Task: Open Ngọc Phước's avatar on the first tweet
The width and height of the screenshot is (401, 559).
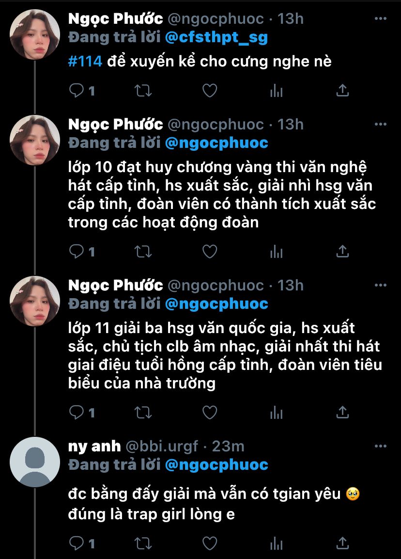Action: (35, 34)
